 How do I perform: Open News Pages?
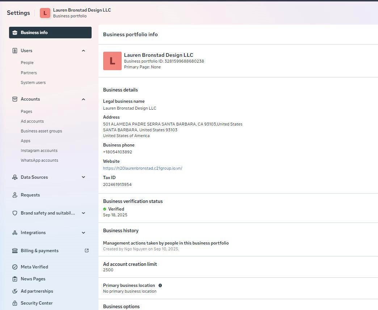click(33, 279)
